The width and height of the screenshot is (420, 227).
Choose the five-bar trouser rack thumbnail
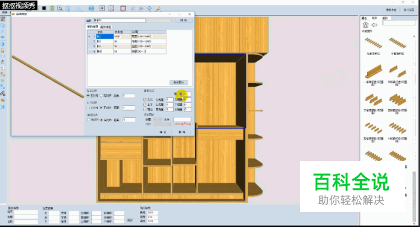(x=373, y=128)
